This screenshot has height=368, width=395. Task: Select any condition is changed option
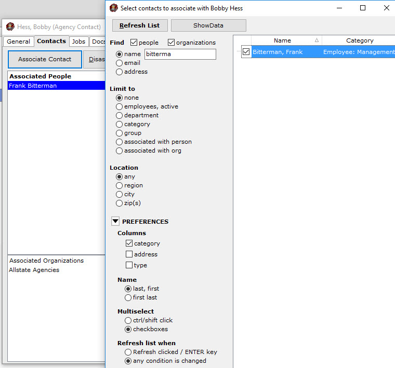tap(128, 361)
